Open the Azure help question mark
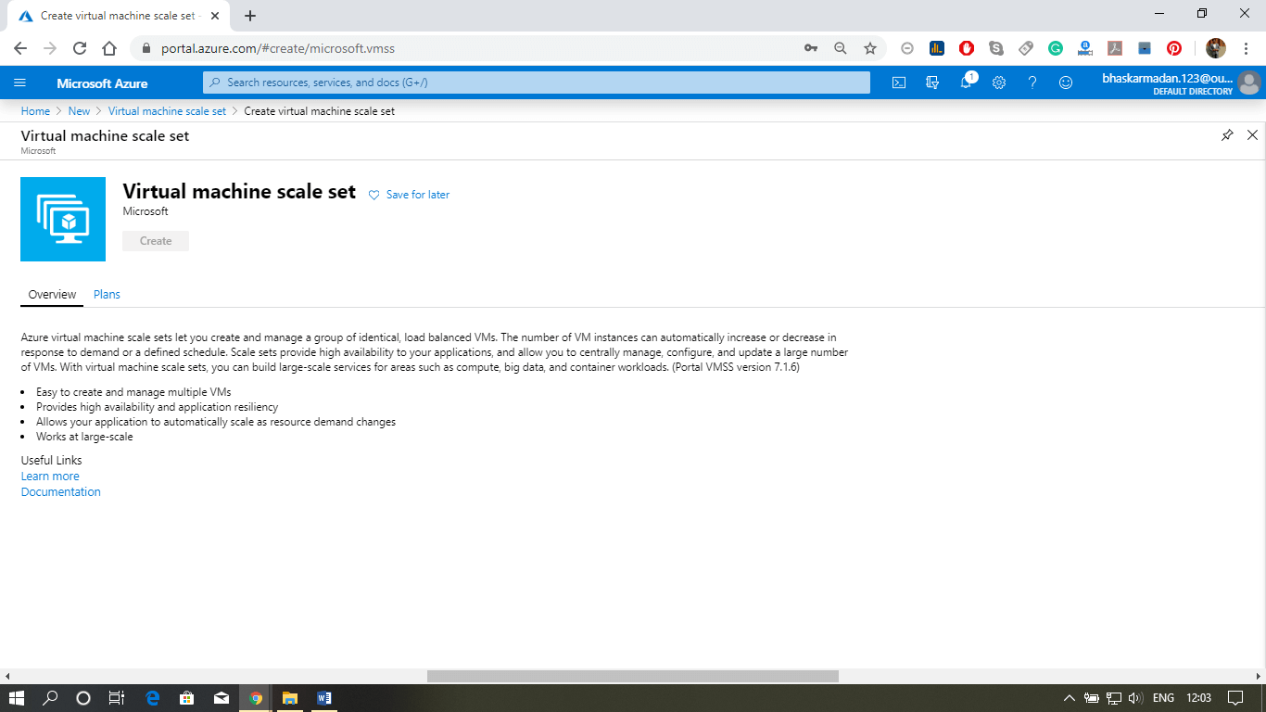Viewport: 1266px width, 712px height. (1032, 83)
